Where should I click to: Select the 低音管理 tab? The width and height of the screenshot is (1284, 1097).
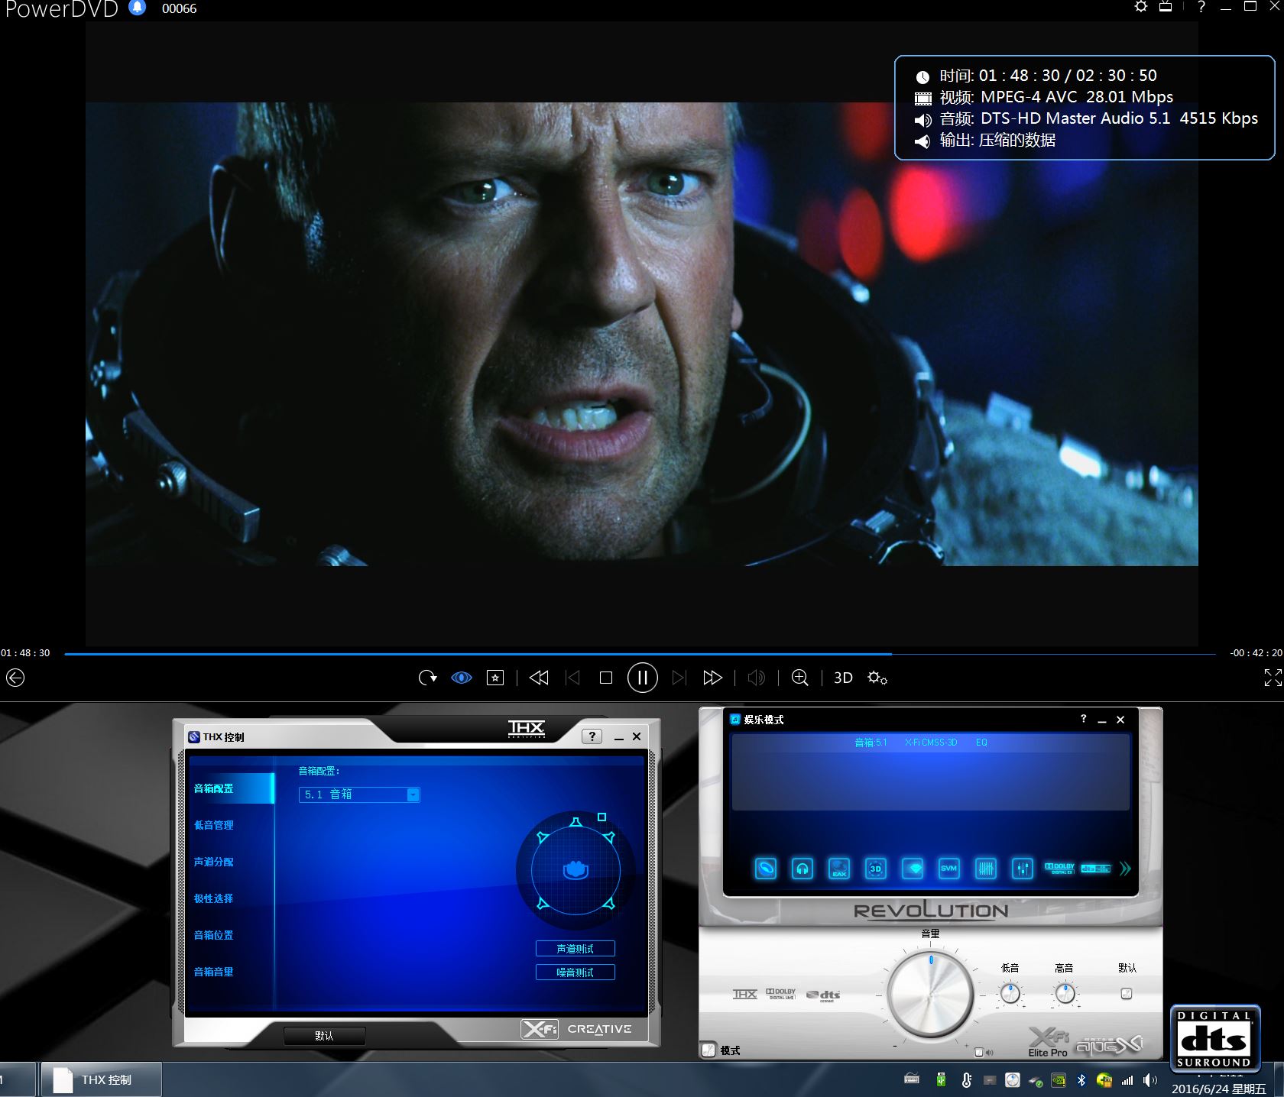214,825
